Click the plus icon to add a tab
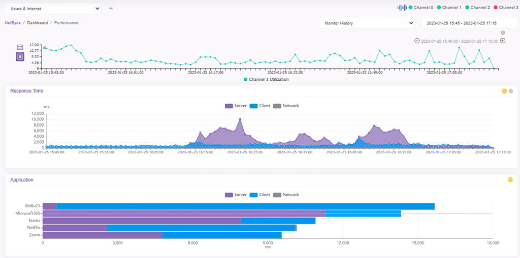Screen dimensions: 520x258 tap(111, 8)
